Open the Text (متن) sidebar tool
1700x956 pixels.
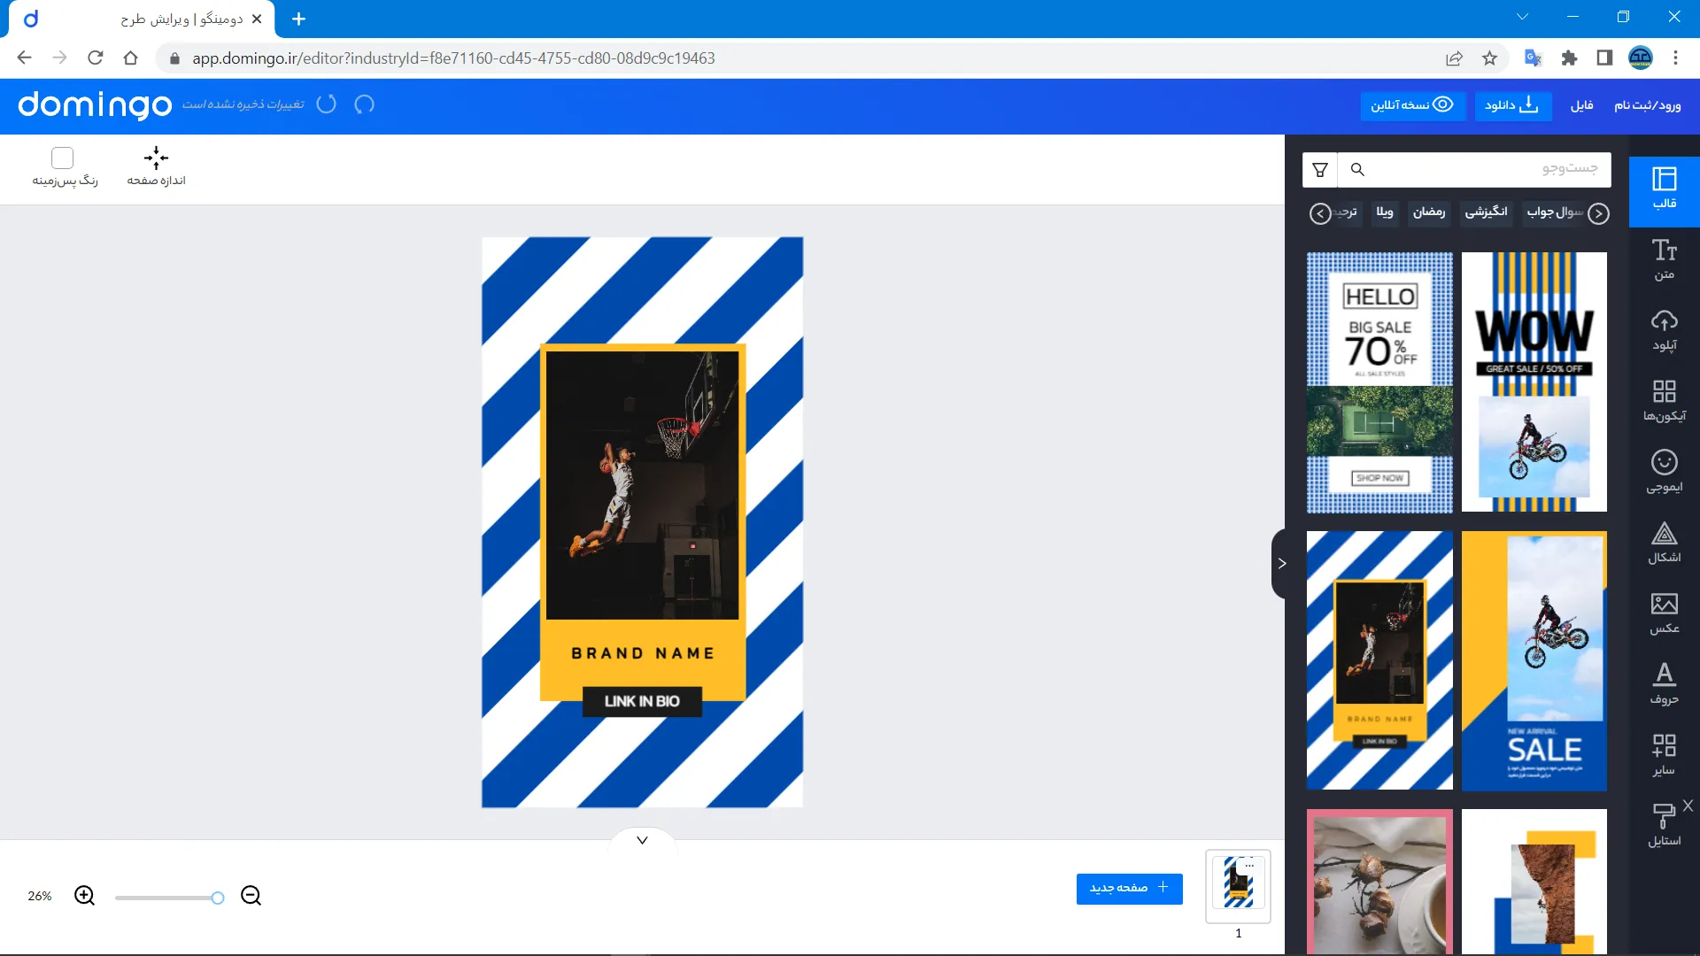(1664, 260)
